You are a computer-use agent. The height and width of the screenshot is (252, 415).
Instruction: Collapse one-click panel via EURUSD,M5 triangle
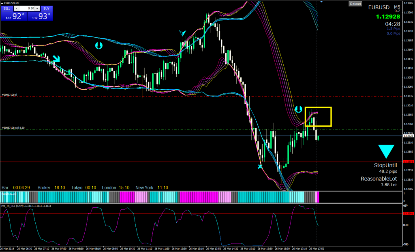pyautogui.click(x=2, y=3)
